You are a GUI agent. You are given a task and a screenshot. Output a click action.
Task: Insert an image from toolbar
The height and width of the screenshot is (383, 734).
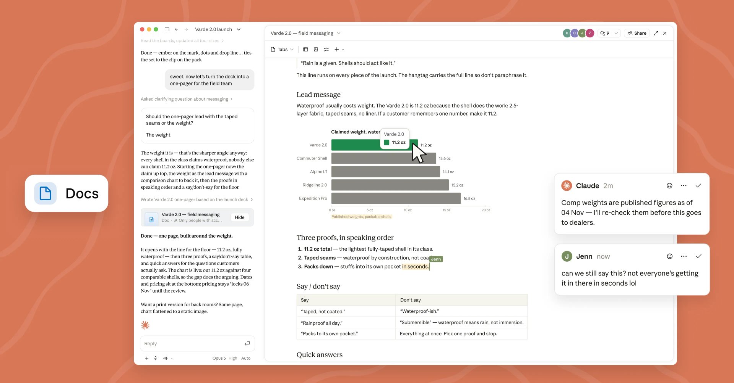pos(316,50)
